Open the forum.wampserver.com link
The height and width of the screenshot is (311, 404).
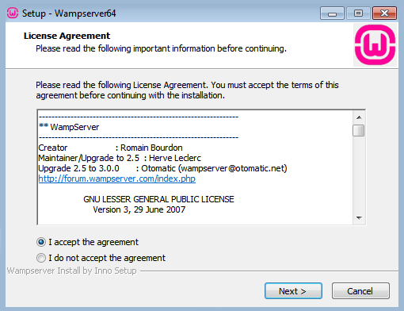pos(117,179)
